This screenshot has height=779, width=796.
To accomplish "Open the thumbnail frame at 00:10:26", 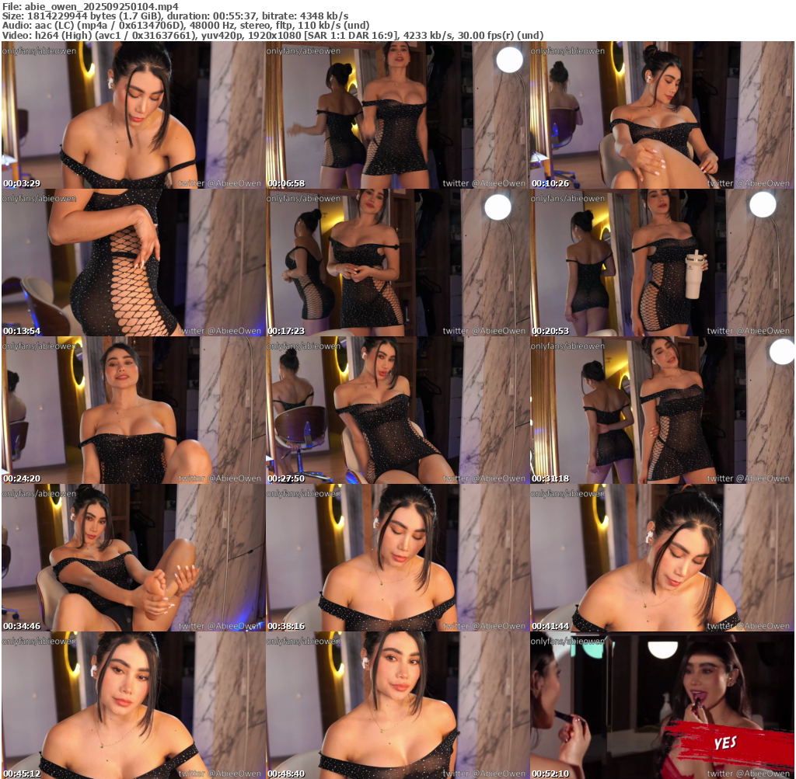I will click(662, 115).
